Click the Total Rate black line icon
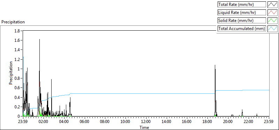Viewport: 279px width, 130px height. point(273,5)
